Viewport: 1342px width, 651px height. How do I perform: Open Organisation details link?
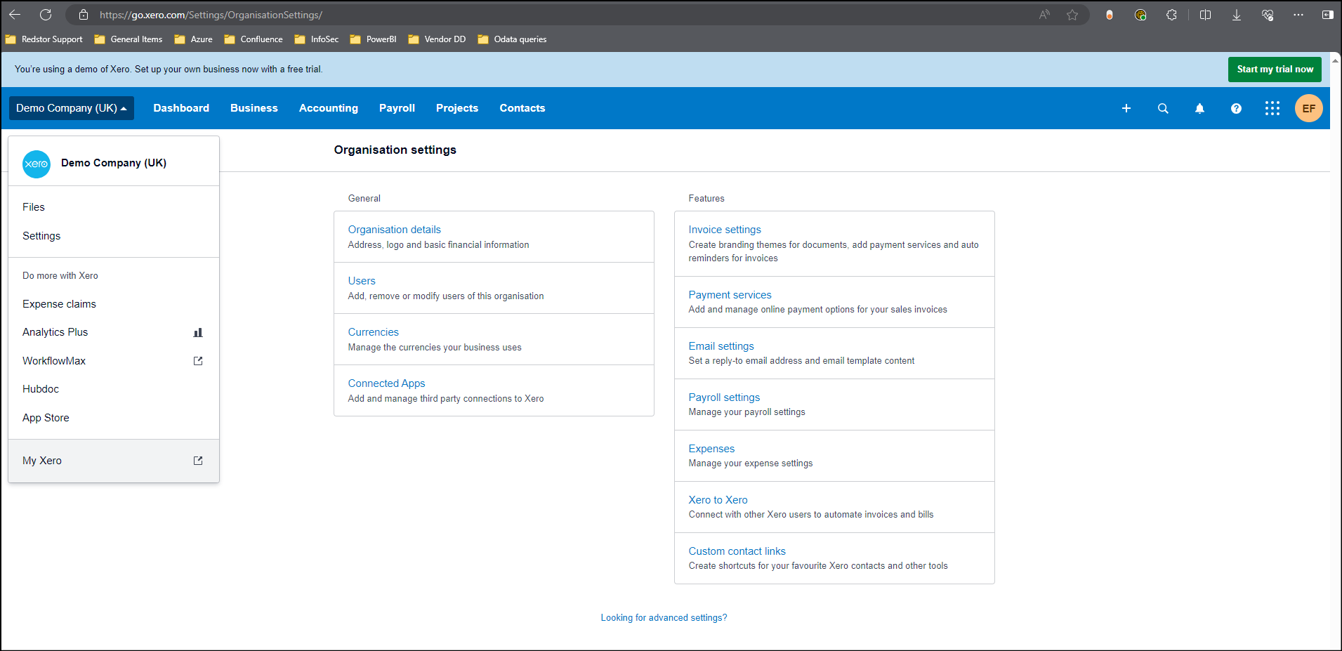(395, 230)
